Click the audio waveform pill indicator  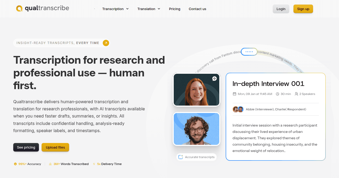(x=249, y=52)
